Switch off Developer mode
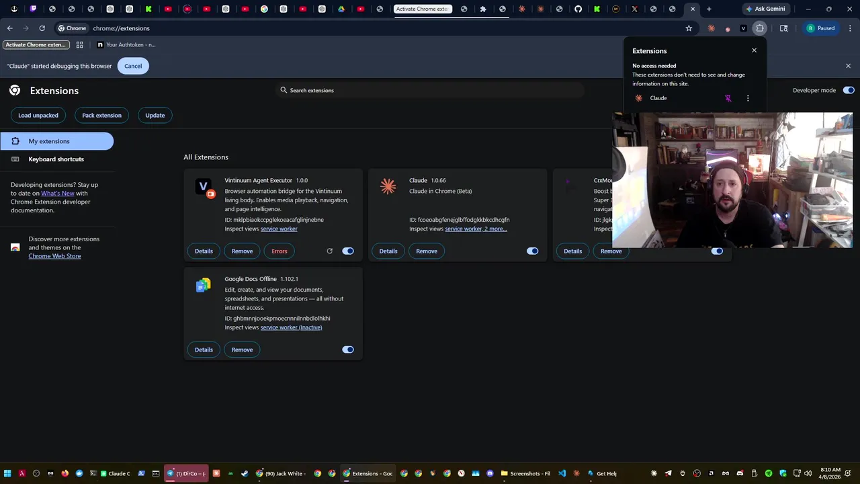 (x=849, y=90)
